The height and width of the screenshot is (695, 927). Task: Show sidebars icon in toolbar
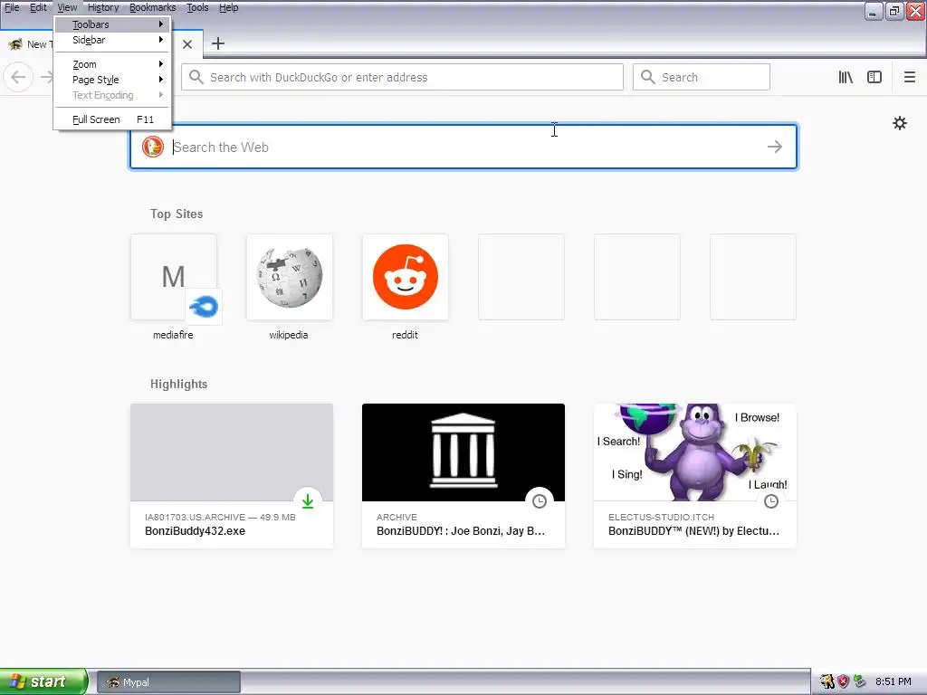(x=874, y=77)
